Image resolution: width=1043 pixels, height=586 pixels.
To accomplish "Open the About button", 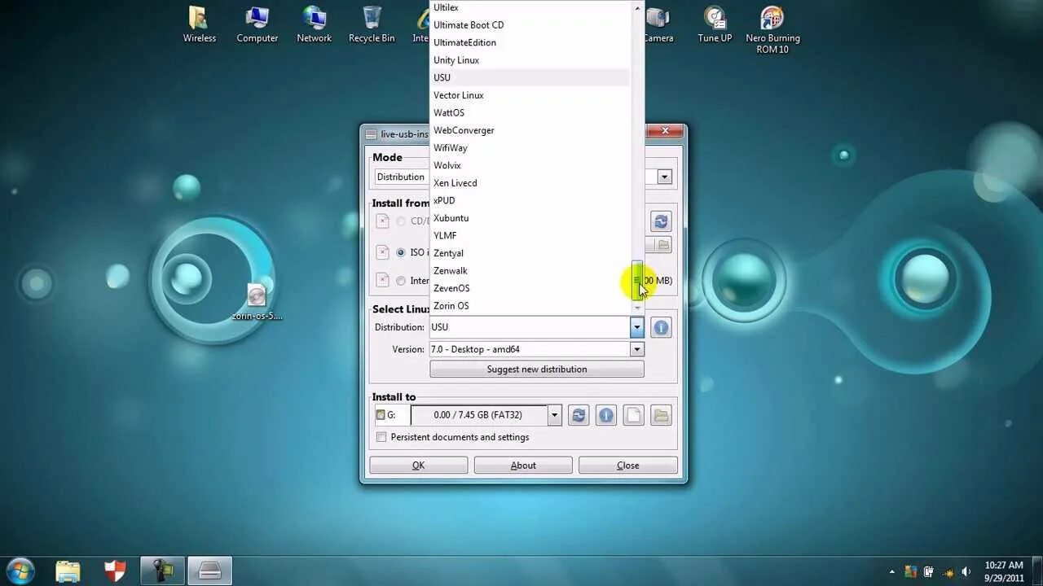I will (523, 466).
